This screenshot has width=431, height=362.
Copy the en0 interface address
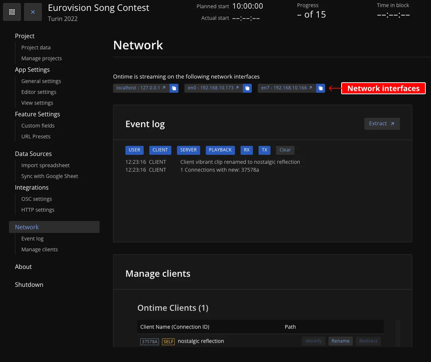pyautogui.click(x=247, y=88)
